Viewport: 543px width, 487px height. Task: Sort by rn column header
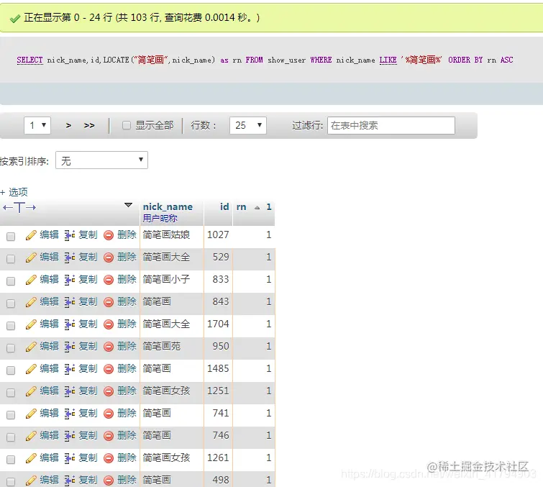click(242, 207)
